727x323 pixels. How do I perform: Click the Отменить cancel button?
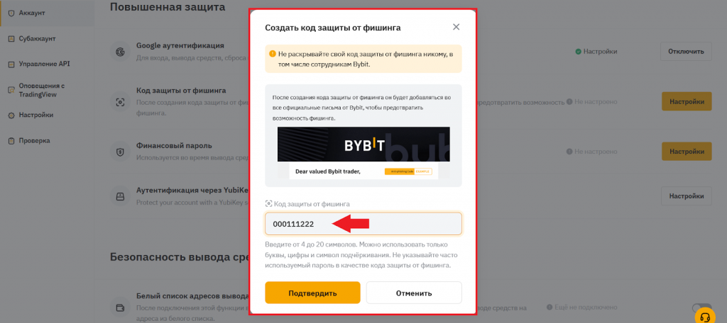pyautogui.click(x=414, y=293)
